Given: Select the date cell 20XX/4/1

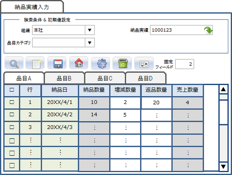Looking at the screenshot, I should [x=60, y=103].
